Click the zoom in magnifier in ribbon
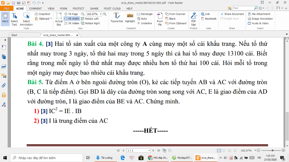The image size is (289, 162). (105, 14)
